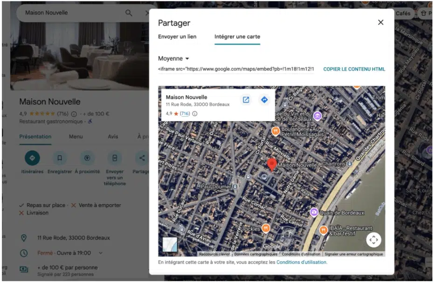434x283 pixels.
Task: Open blue Conditions d'utilisation link below map
Action: [x=301, y=262]
